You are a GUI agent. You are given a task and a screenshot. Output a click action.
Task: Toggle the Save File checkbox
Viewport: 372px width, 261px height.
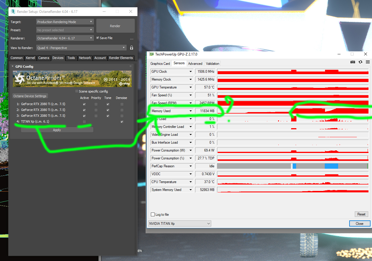[x=98, y=38]
